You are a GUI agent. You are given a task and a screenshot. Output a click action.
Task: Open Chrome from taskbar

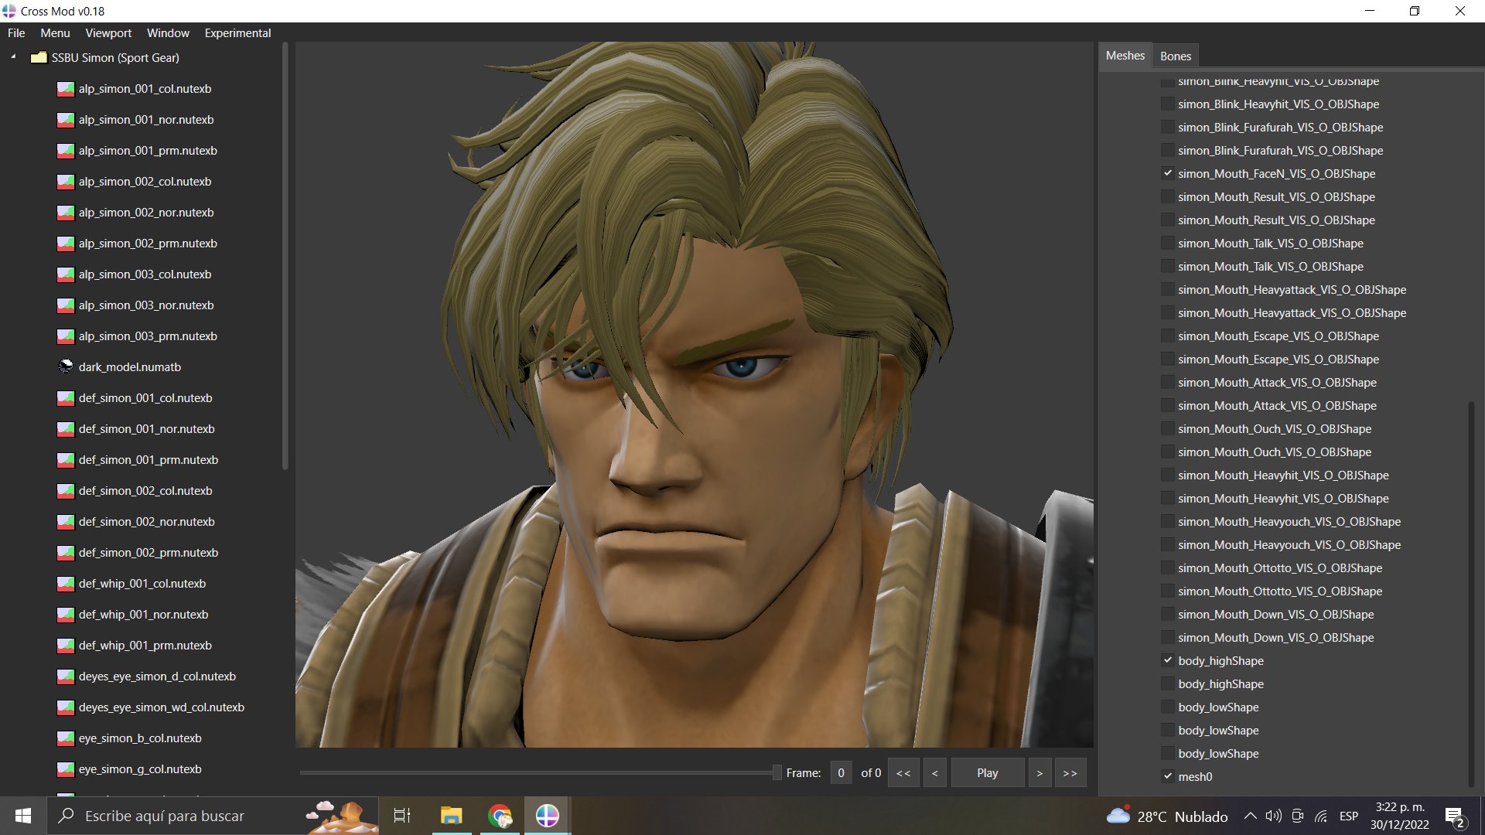pyautogui.click(x=500, y=816)
